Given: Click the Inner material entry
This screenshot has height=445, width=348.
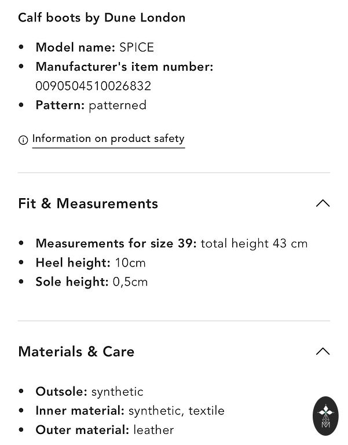Looking at the screenshot, I should (130, 411).
